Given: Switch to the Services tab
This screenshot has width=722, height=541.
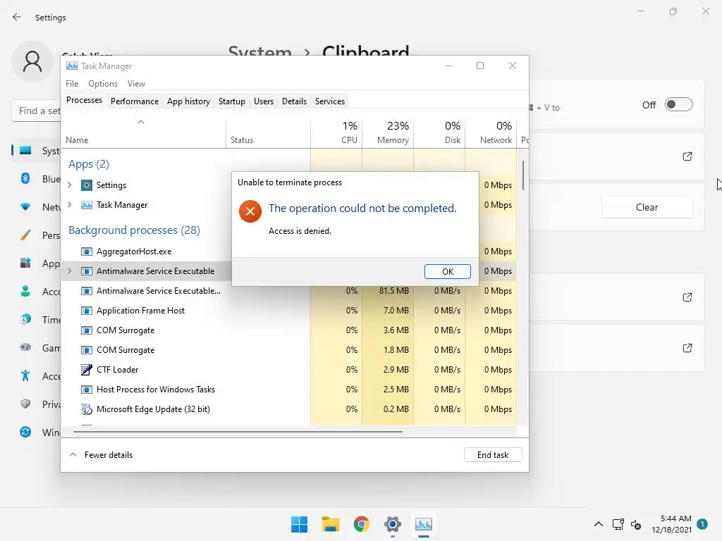Looking at the screenshot, I should [x=330, y=101].
